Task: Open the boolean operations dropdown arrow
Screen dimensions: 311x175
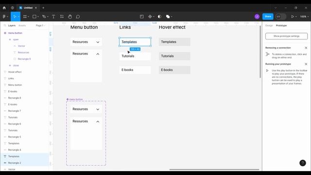Action: click(172, 17)
